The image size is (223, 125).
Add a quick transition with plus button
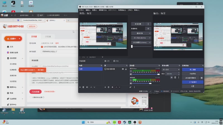[x=148, y=29]
